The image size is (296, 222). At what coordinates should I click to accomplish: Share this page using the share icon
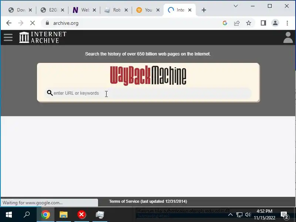point(237,23)
